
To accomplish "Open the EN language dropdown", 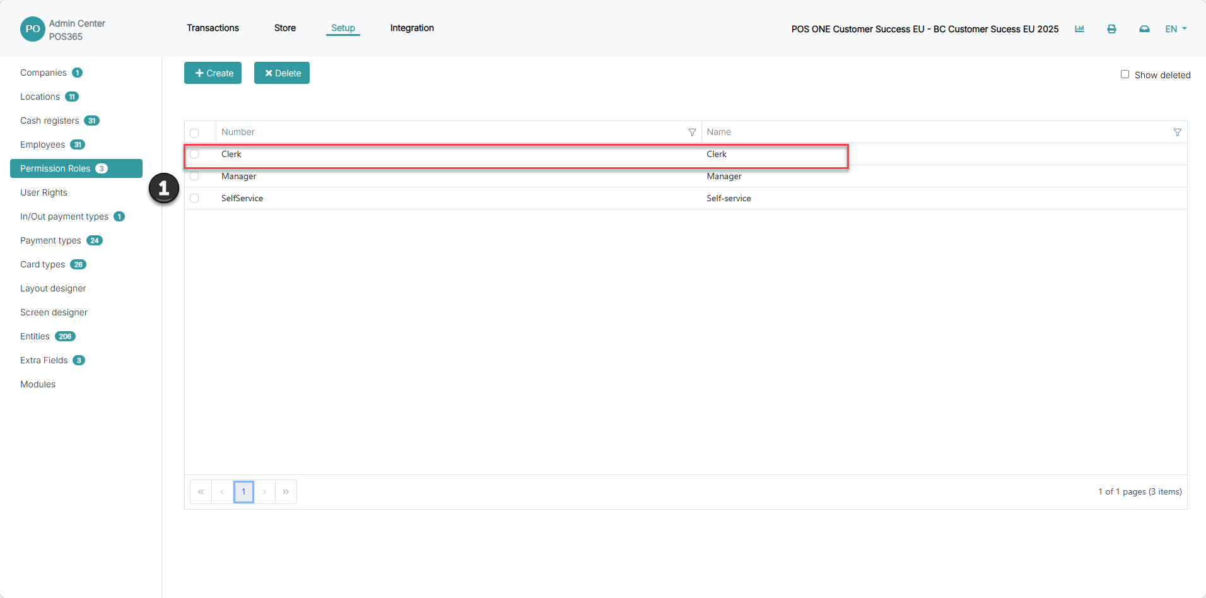I will [1176, 29].
